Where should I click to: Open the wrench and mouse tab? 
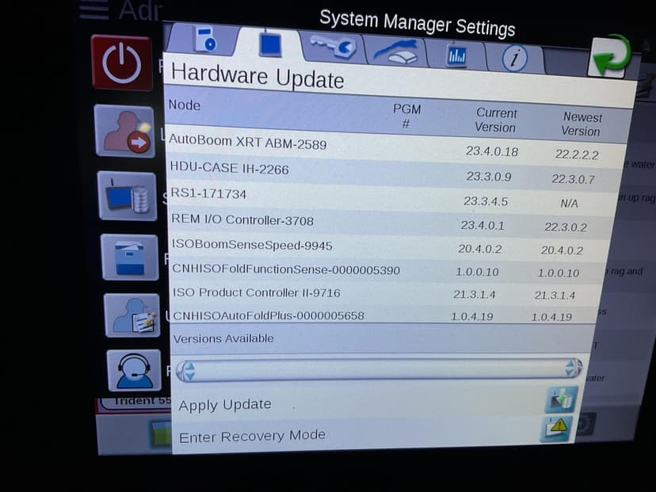point(396,51)
